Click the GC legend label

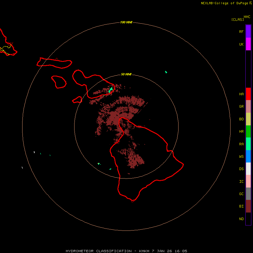pos(241,194)
